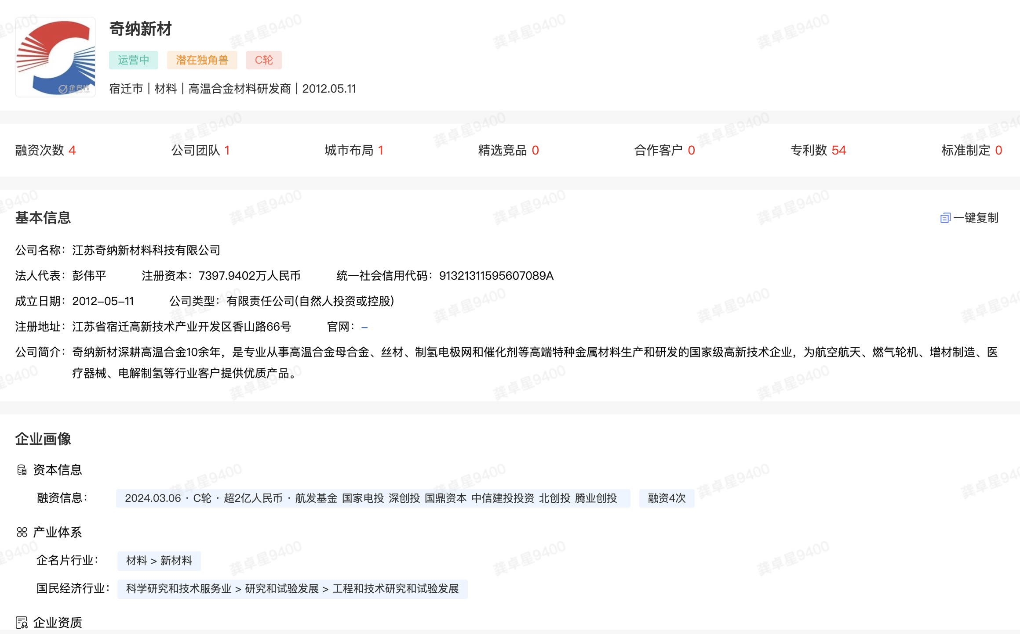Click the C轮 round tag
The height and width of the screenshot is (634, 1020).
[264, 60]
